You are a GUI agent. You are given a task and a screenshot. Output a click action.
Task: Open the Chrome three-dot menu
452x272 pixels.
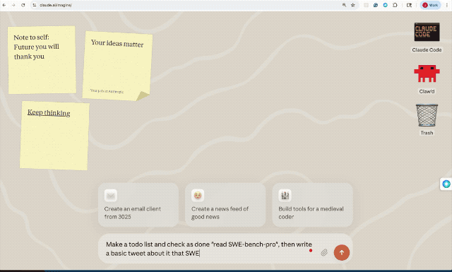(x=447, y=5)
